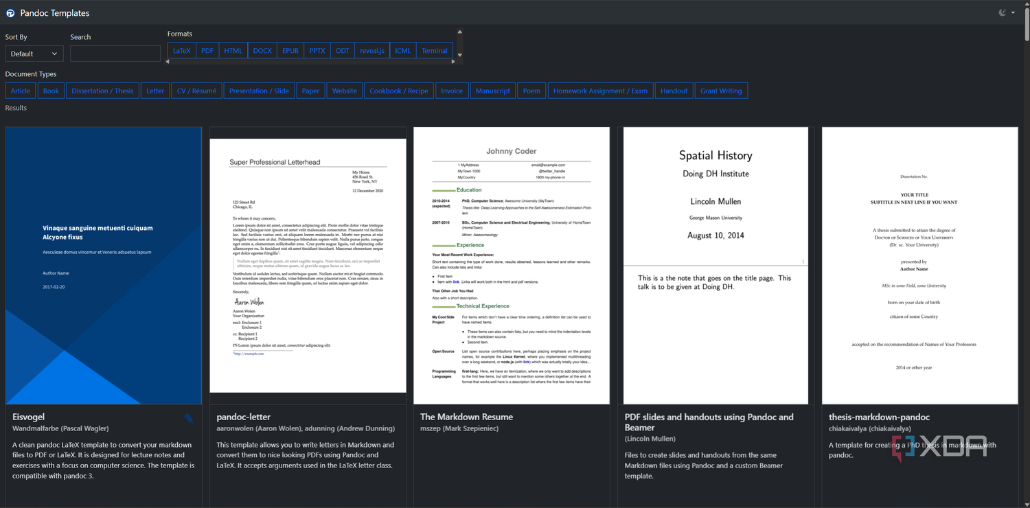Open the thesis title page thumbnail
This screenshot has height=508, width=1030.
click(920, 266)
